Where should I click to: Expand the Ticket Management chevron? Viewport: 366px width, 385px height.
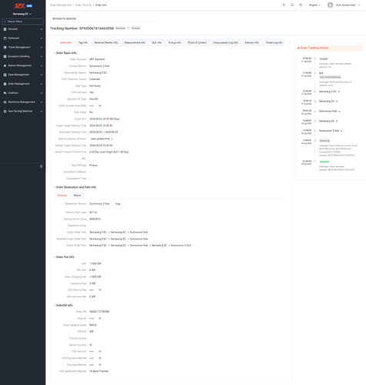(42, 48)
